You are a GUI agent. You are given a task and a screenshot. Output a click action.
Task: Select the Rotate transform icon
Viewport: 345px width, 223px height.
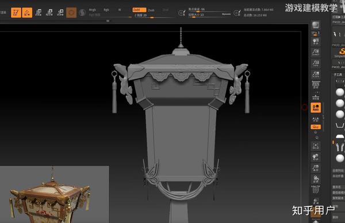[60, 13]
